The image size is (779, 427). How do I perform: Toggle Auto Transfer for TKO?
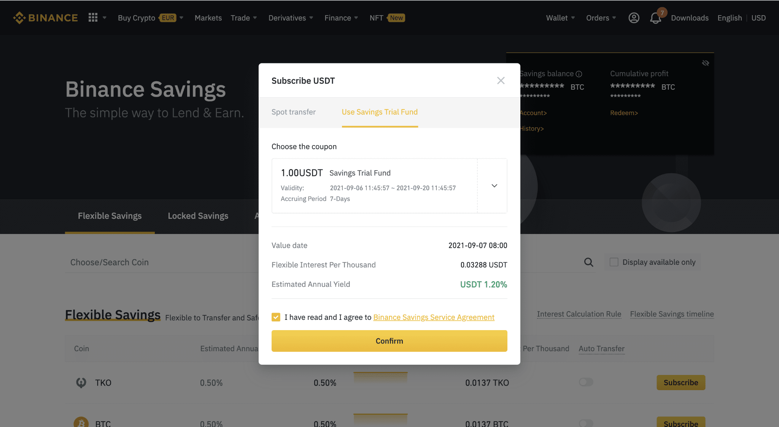pos(586,382)
